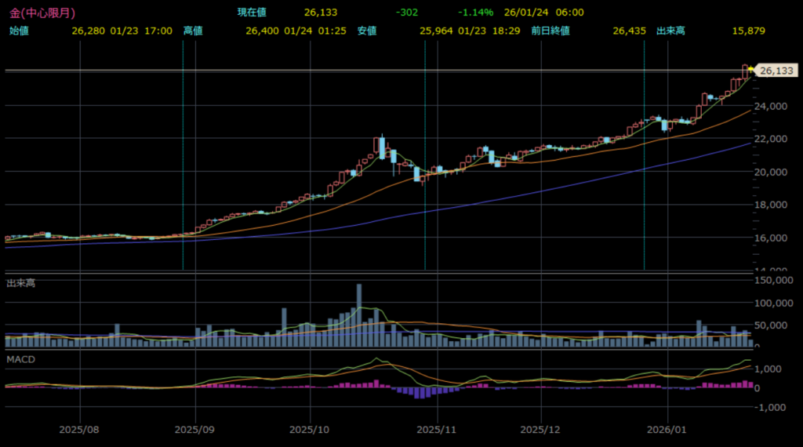This screenshot has width=803, height=447.
Task: Click the 始値 value 26,280
Action: [x=89, y=31]
